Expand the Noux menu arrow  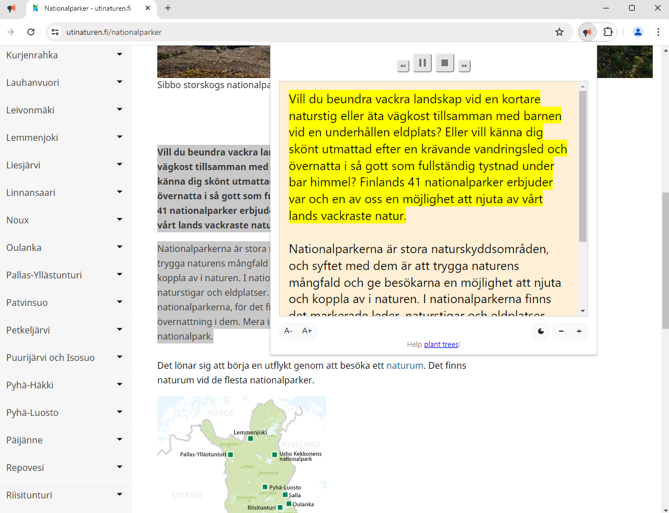[120, 219]
